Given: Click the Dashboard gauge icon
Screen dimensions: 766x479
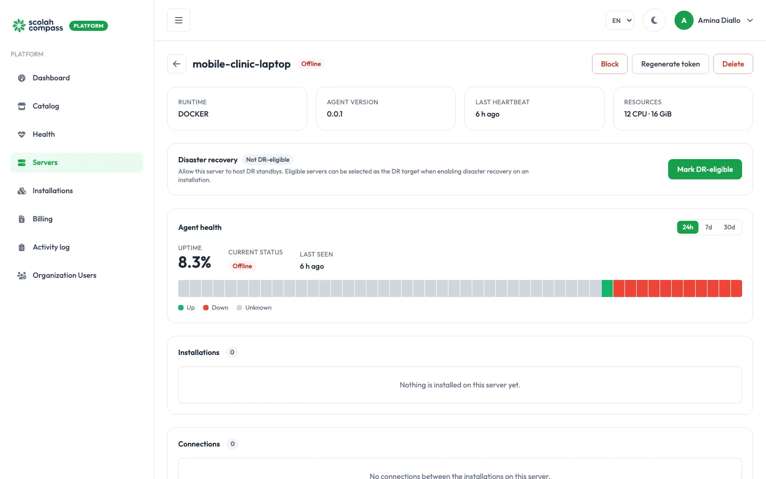Looking at the screenshot, I should pos(22,78).
